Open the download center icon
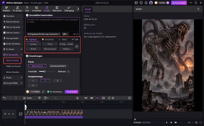The height and width of the screenshot is (126, 204). point(146,3)
